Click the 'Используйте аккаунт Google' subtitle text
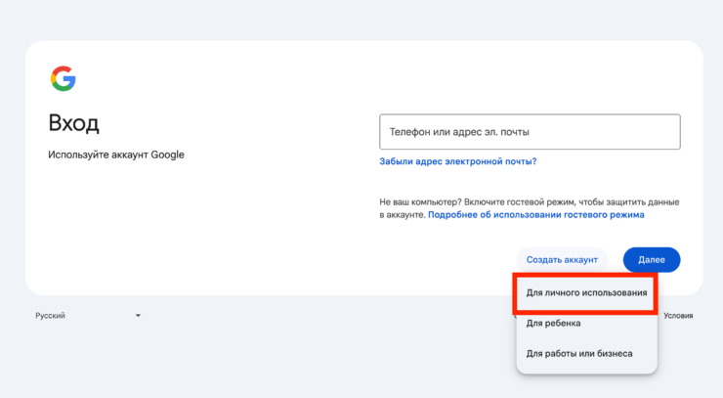Image resolution: width=723 pixels, height=398 pixels. [x=115, y=155]
